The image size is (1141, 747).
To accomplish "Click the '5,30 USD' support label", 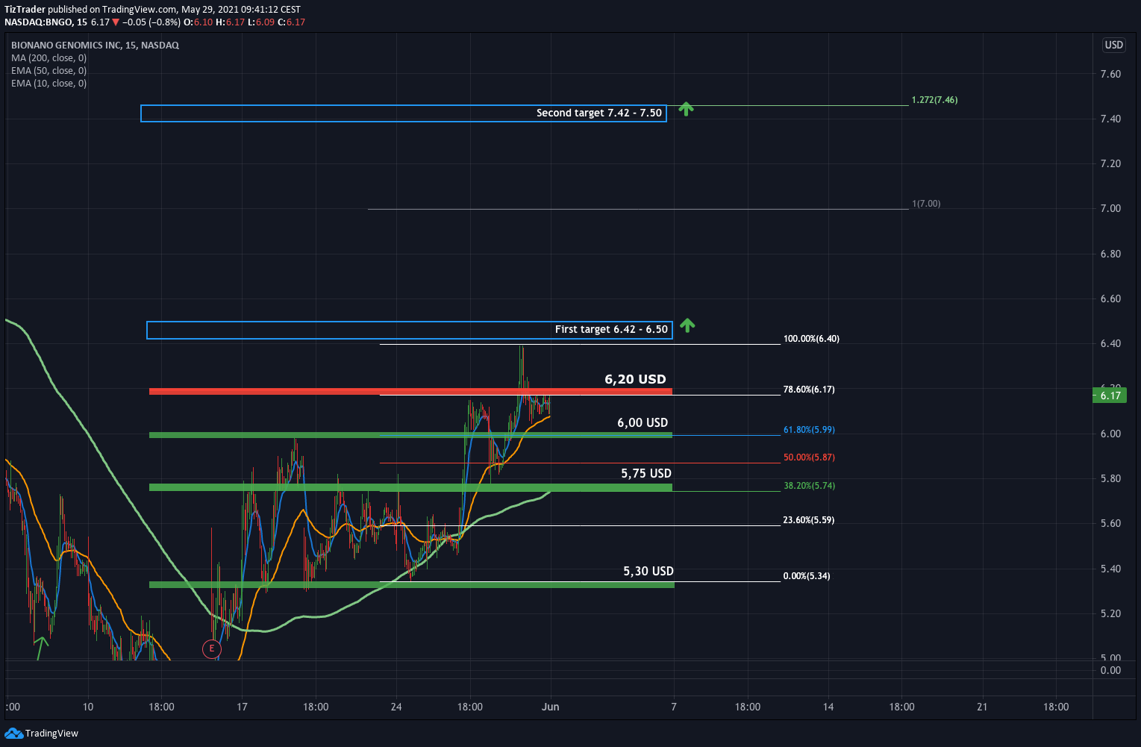I will coord(648,571).
